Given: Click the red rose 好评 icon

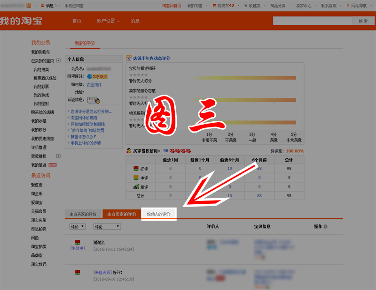Looking at the screenshot, I should 137,168.
